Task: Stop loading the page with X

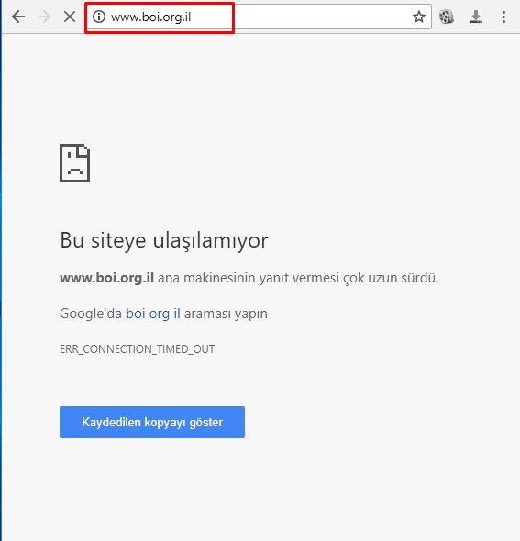Action: [x=70, y=17]
